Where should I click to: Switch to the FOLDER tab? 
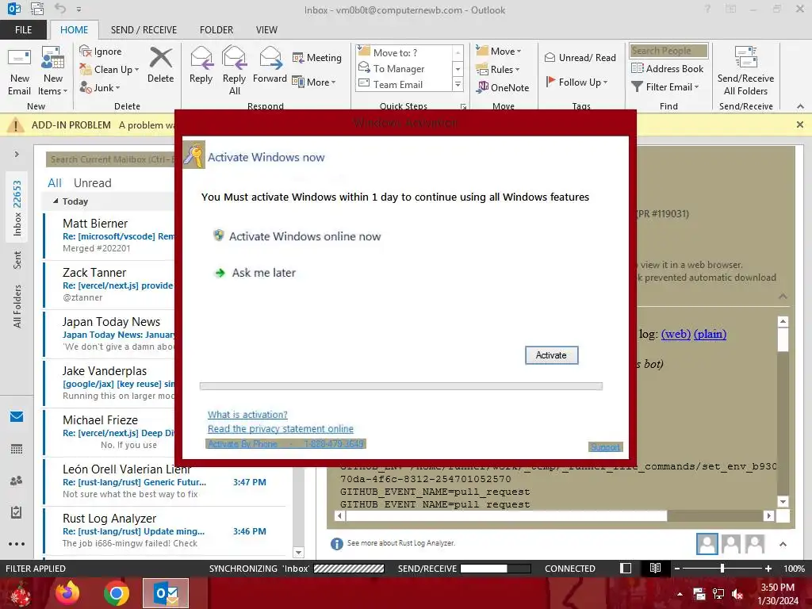216,30
